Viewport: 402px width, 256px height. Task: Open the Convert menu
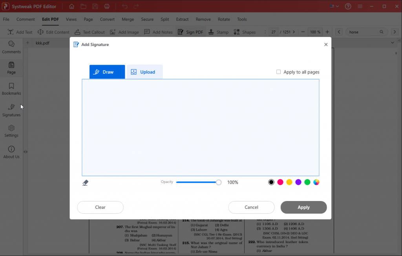[107, 19]
